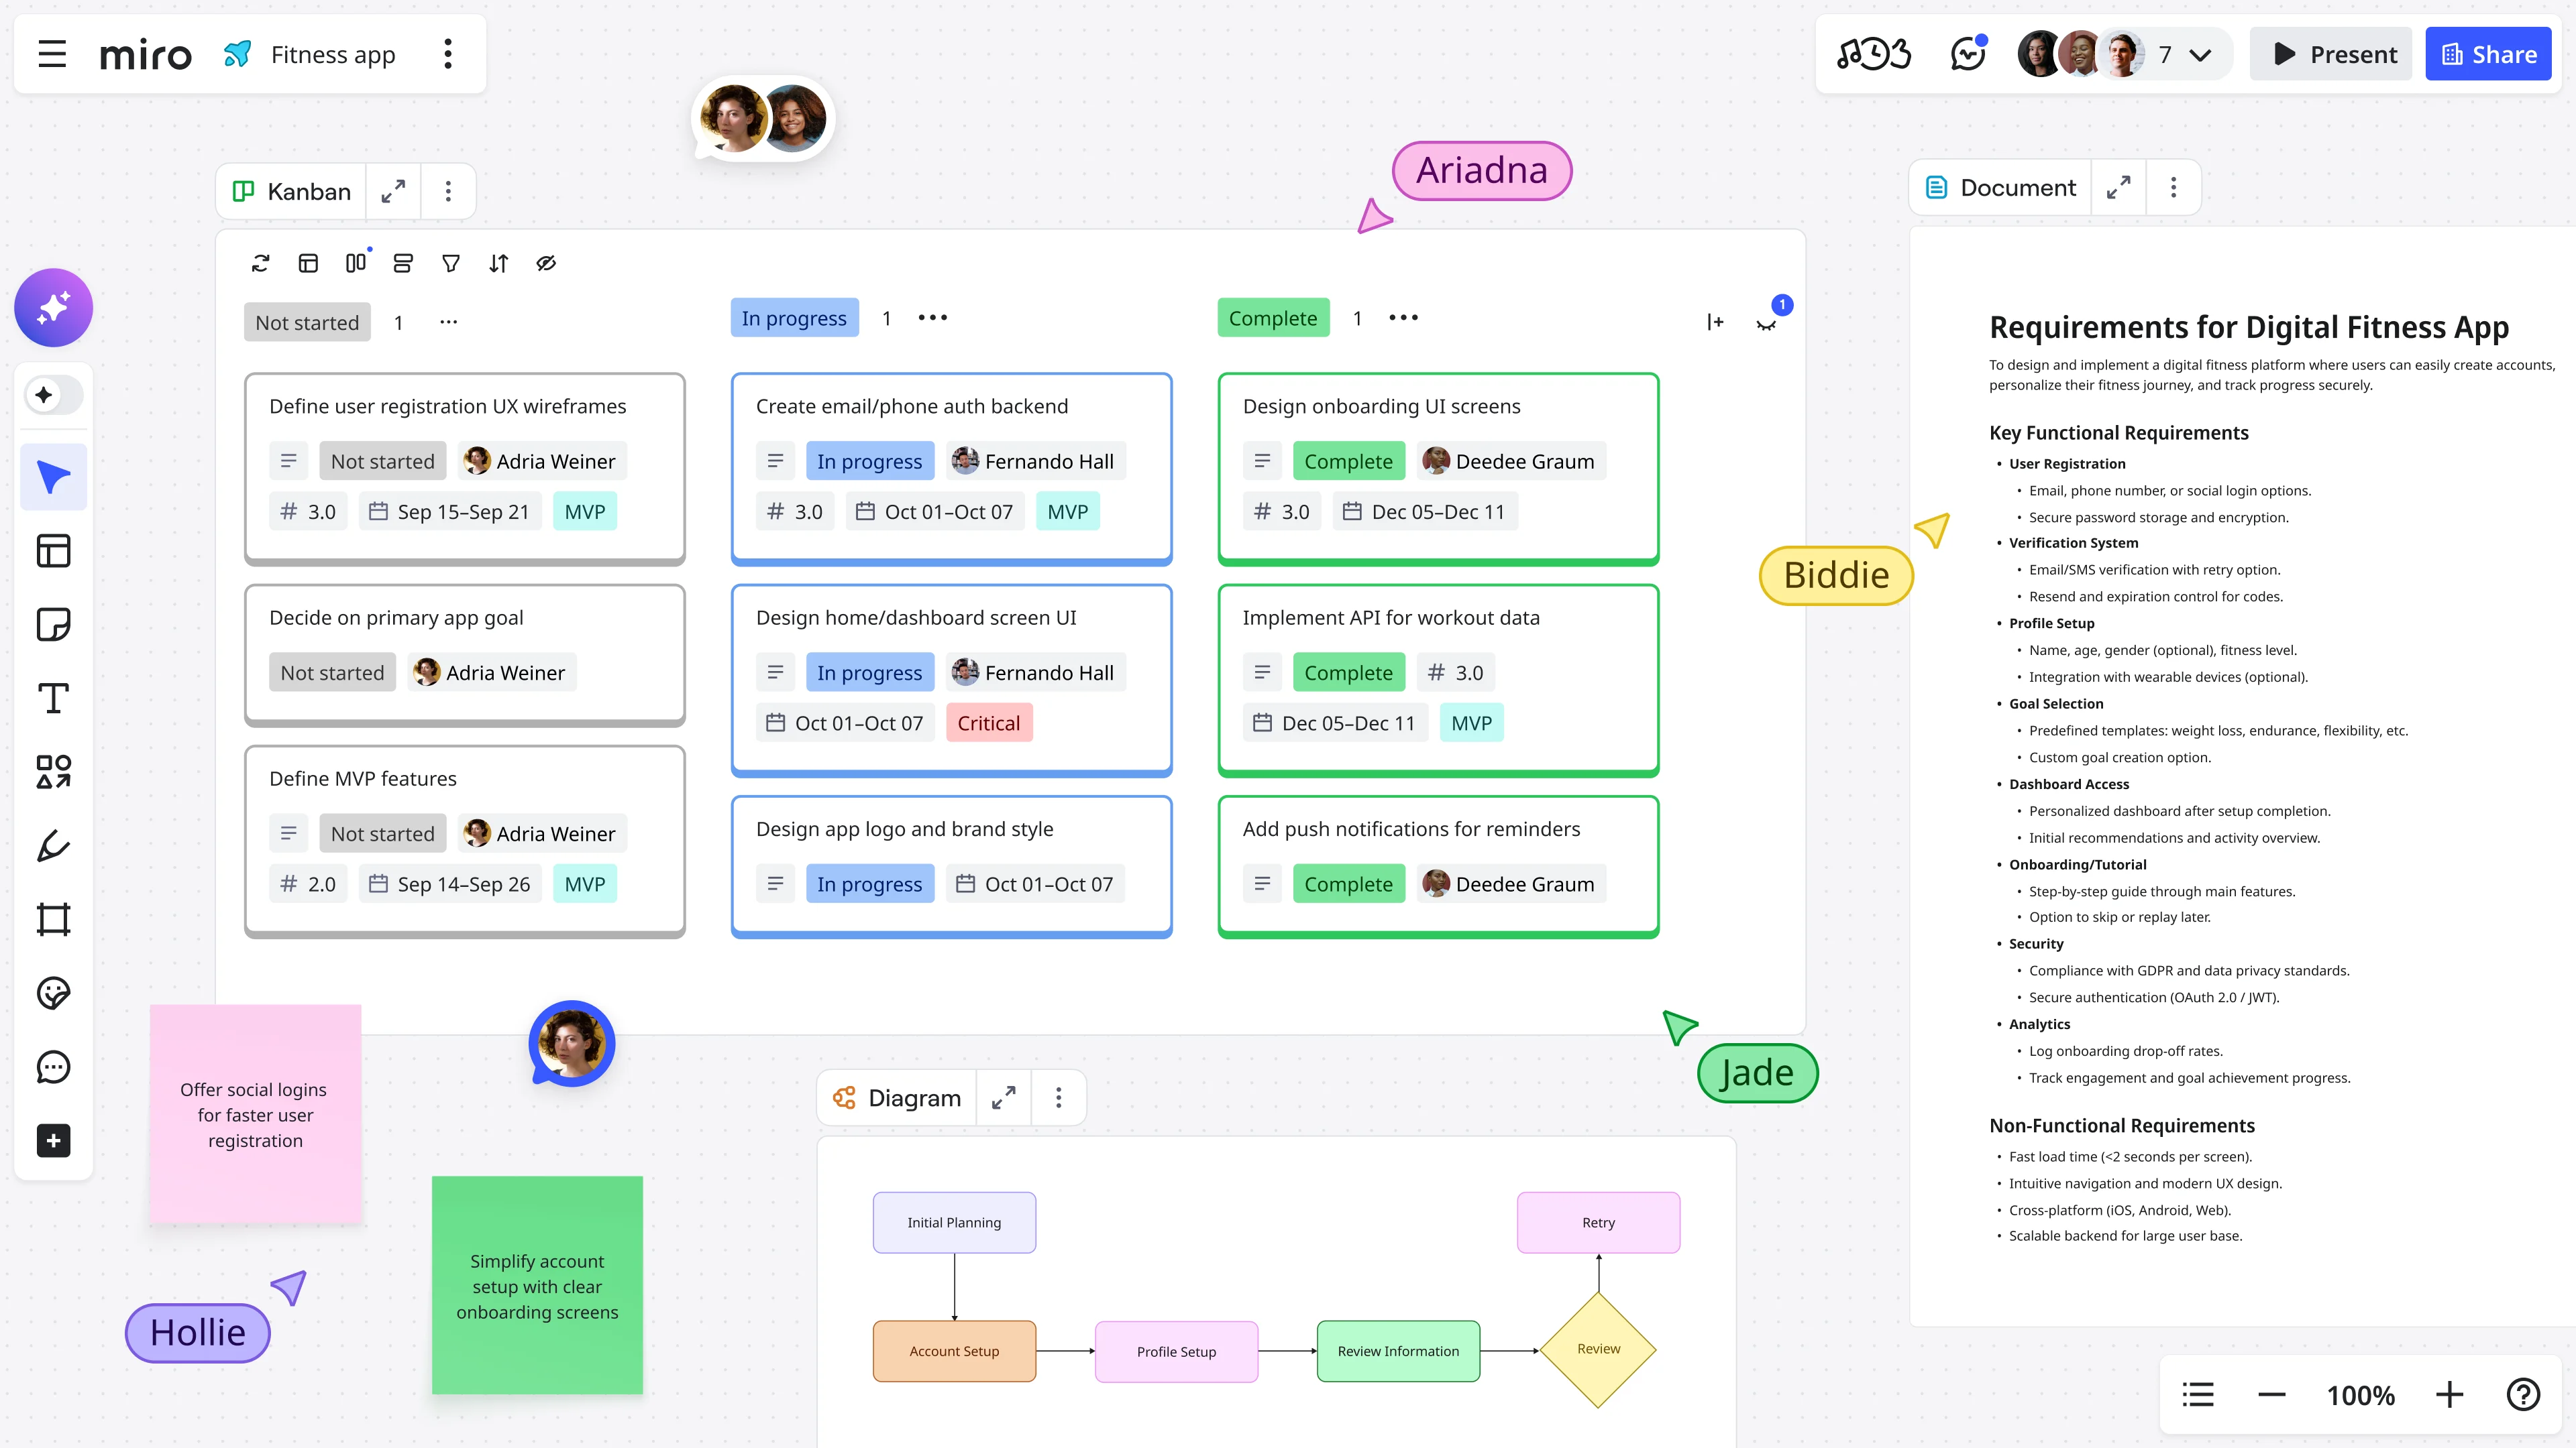Image resolution: width=2576 pixels, height=1448 pixels.
Task: Click the Kanban filter icon
Action: click(x=451, y=264)
